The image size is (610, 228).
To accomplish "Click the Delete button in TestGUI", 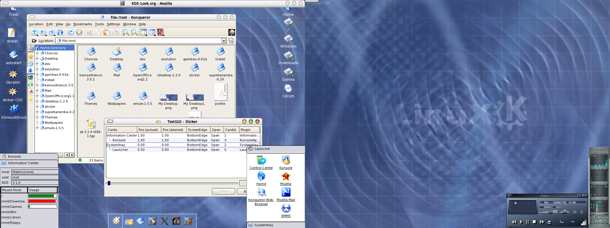I will (x=224, y=191).
